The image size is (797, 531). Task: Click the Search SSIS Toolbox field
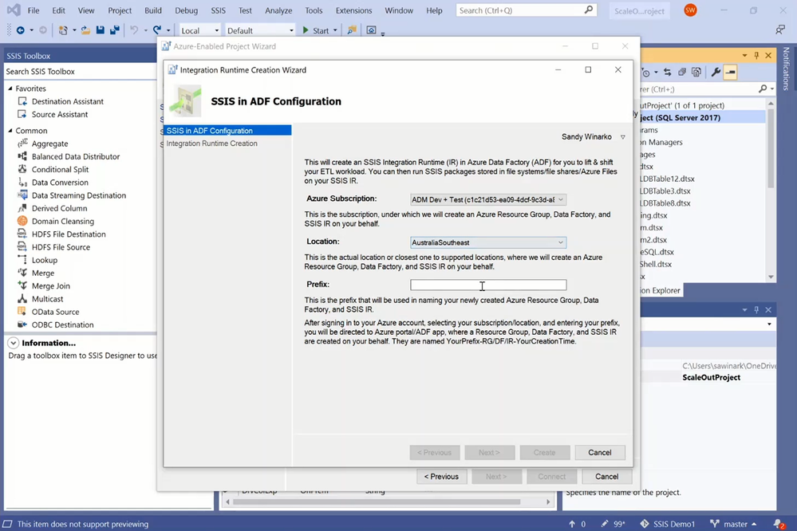click(81, 71)
